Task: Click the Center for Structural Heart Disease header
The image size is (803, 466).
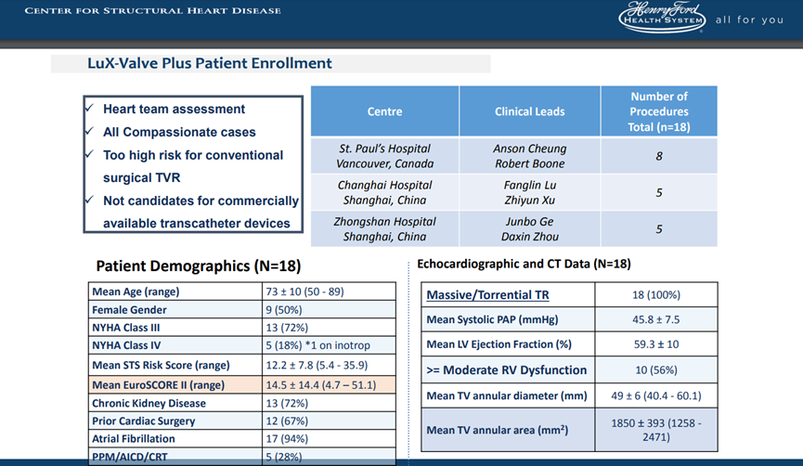Action: click(x=152, y=10)
